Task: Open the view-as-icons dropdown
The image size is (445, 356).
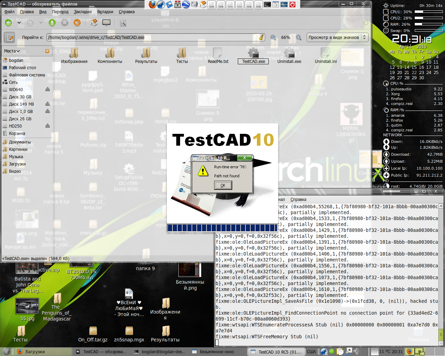Action: click(x=337, y=37)
